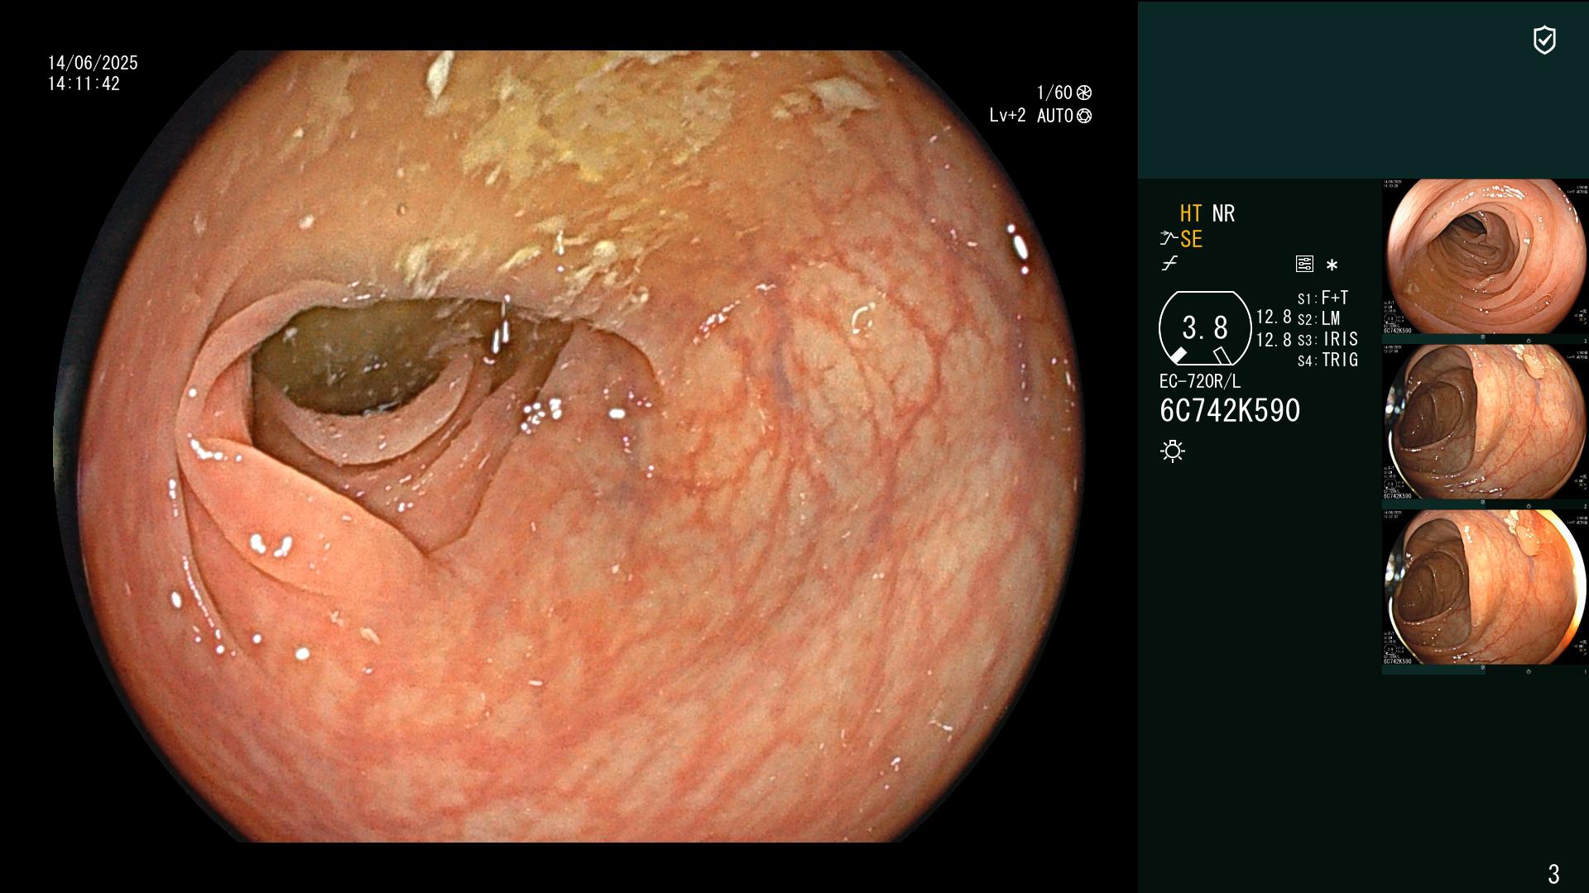Image resolution: width=1589 pixels, height=893 pixels.
Task: Click the curve icon below SE
Action: [1169, 264]
